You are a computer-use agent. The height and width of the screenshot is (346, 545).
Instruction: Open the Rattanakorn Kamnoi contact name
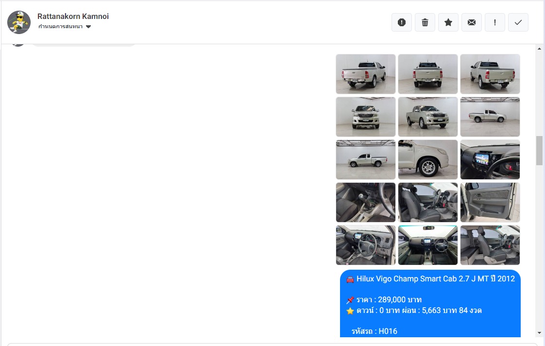point(73,17)
